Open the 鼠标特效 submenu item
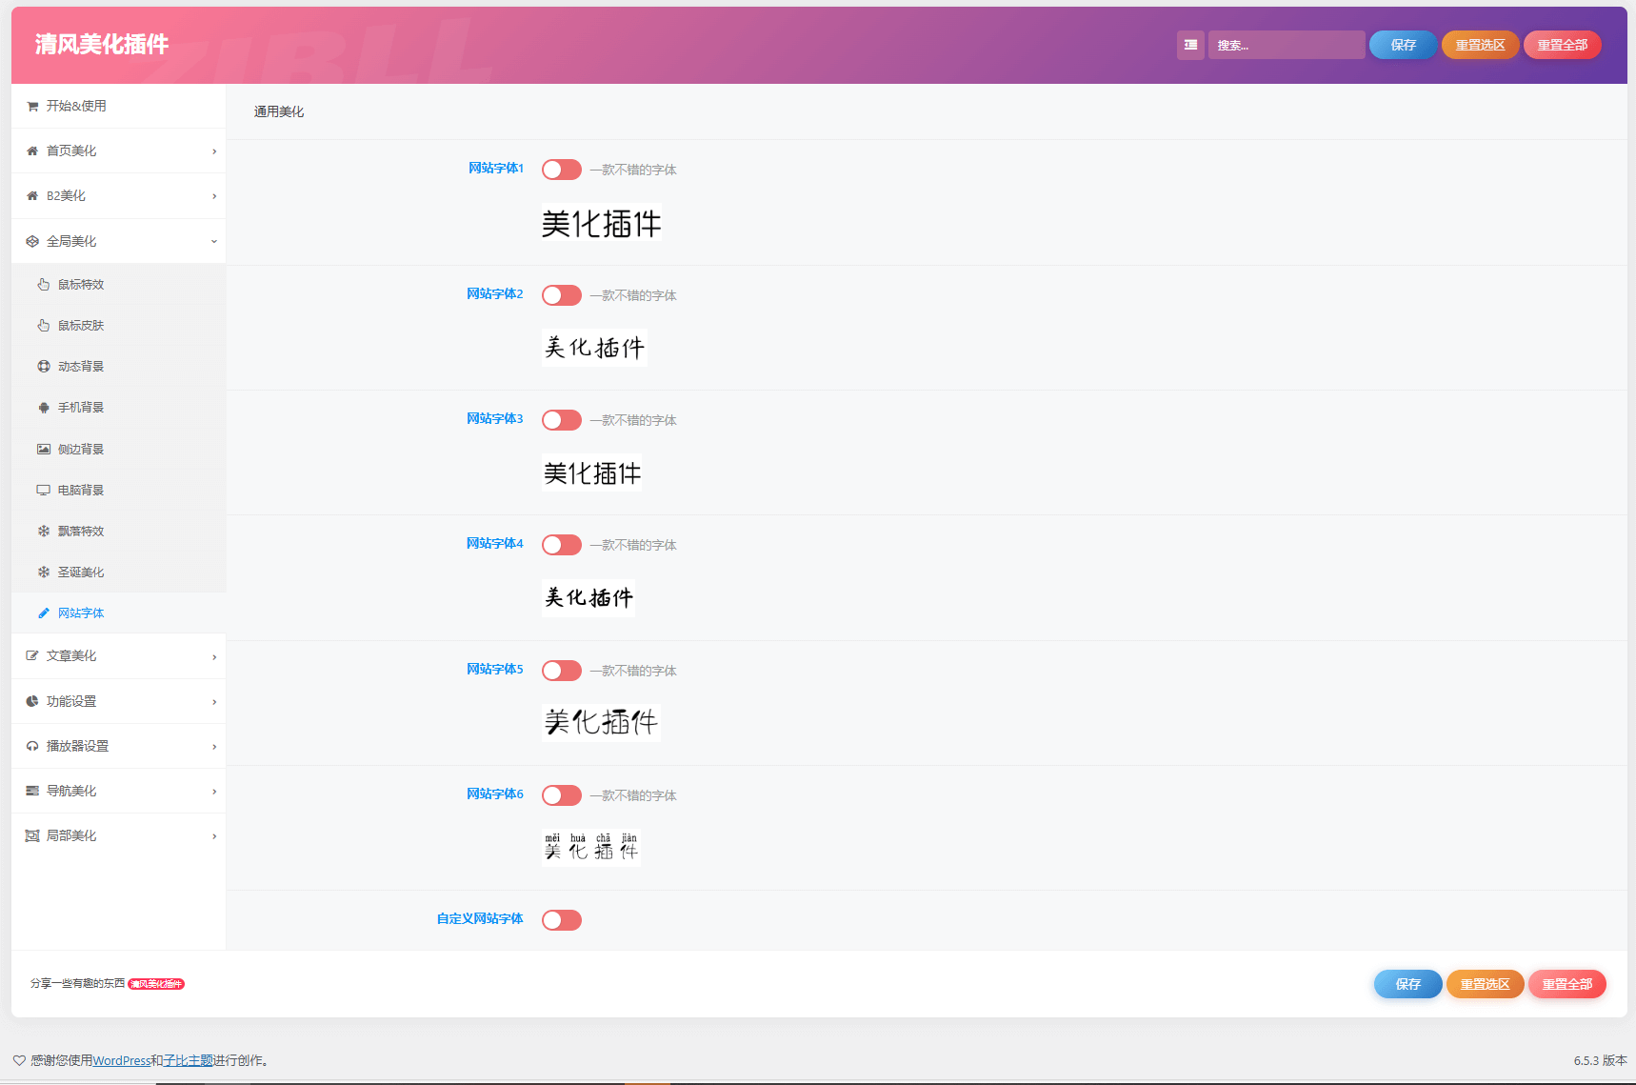The height and width of the screenshot is (1085, 1636). [x=118, y=285]
